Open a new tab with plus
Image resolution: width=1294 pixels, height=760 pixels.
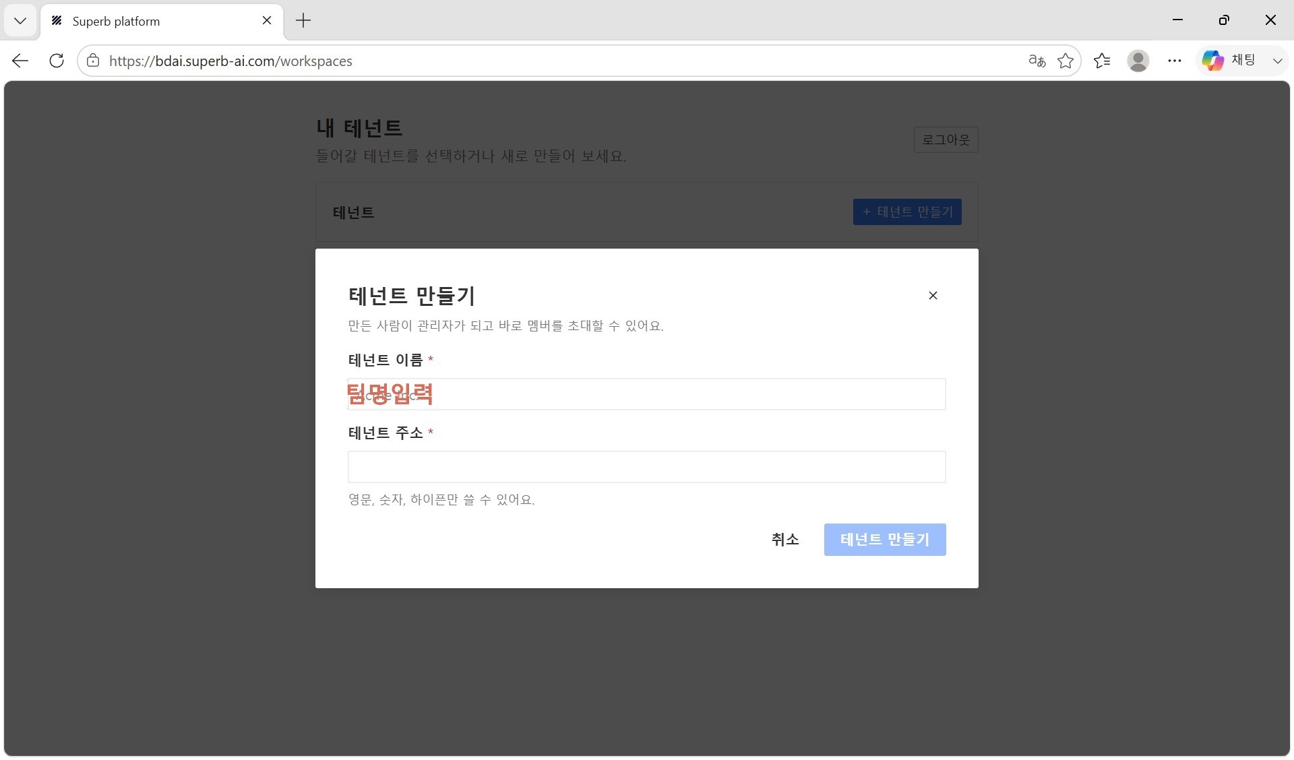[303, 21]
